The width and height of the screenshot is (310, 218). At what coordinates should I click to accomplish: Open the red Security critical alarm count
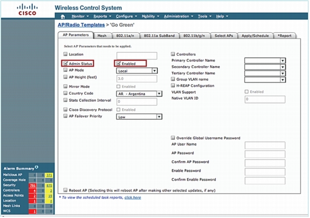[32, 185]
